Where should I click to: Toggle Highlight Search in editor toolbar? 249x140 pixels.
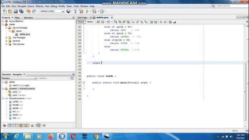click(128, 22)
